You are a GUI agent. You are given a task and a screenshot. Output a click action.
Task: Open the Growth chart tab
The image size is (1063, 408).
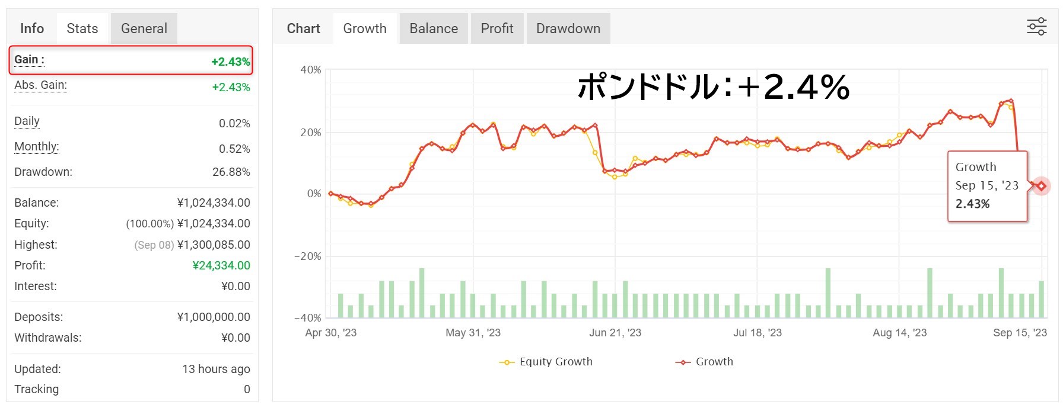pos(365,28)
